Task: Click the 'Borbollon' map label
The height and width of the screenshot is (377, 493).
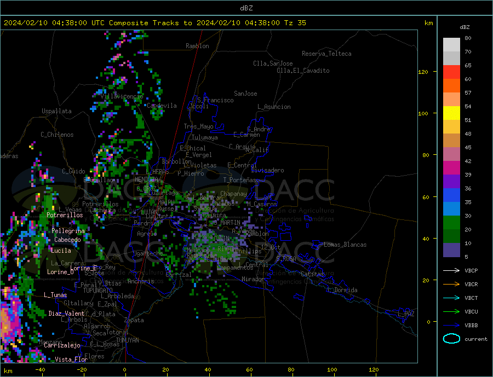Action: (176, 161)
